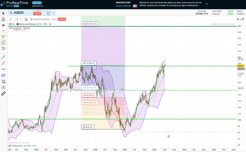Open the 1 S timeframe dropdown

18,19
